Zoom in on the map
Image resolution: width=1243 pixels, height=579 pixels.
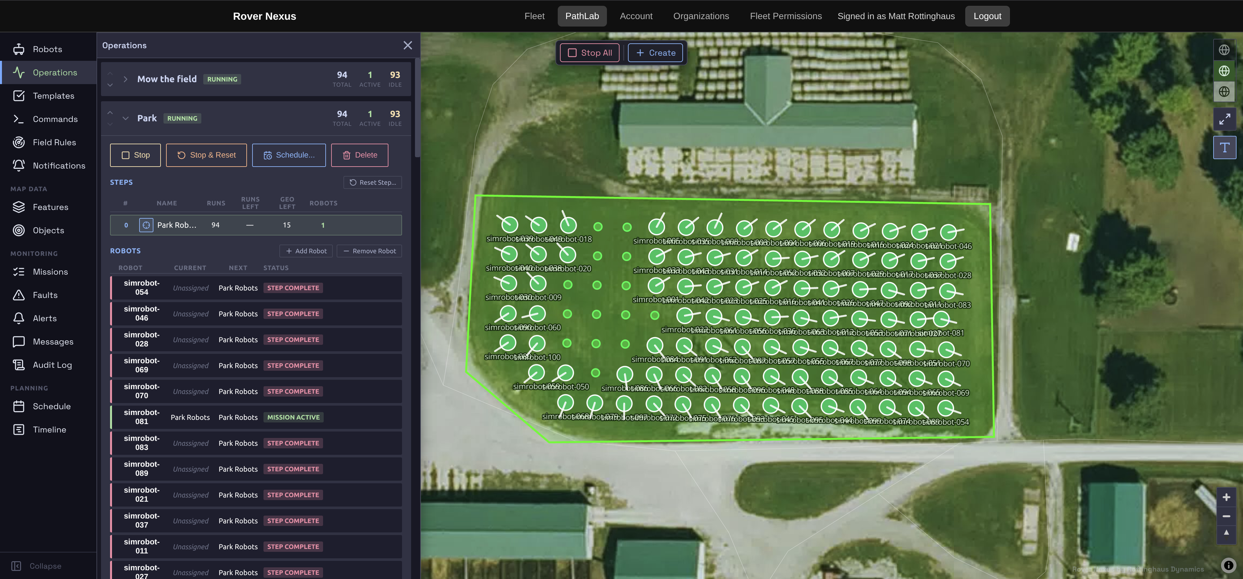coord(1226,497)
